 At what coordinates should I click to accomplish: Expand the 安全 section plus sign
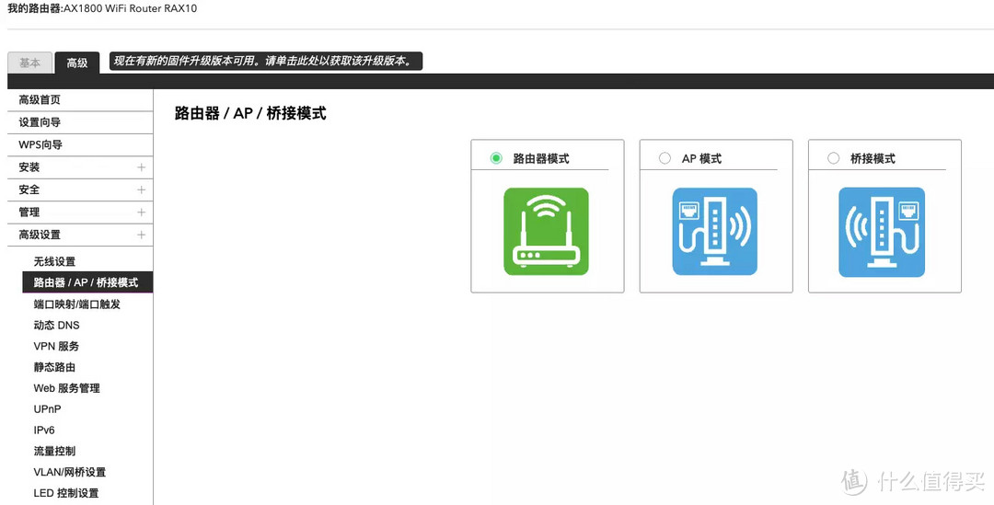click(142, 189)
